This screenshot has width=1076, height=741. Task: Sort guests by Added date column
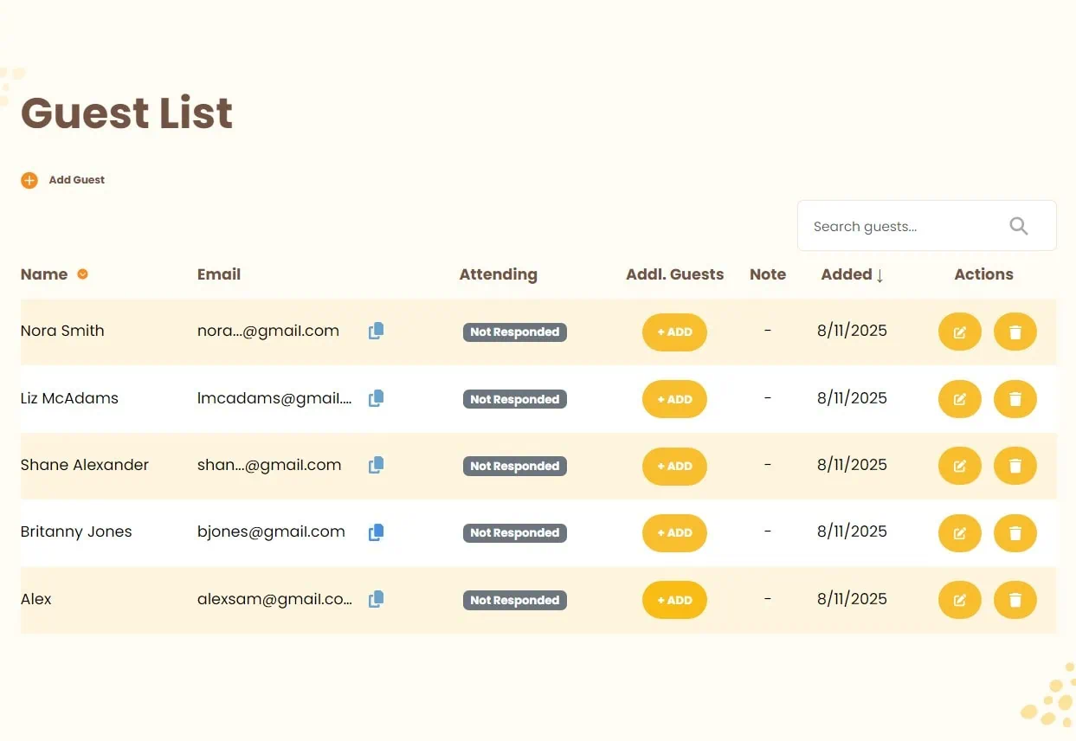(x=852, y=274)
